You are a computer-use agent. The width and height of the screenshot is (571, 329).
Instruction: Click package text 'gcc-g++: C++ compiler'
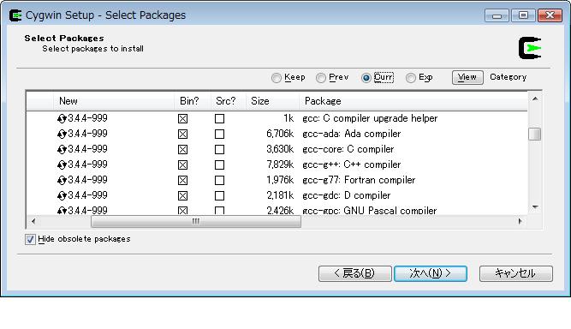351,164
